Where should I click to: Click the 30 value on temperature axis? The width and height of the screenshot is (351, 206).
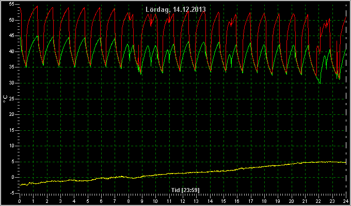pos(12,83)
